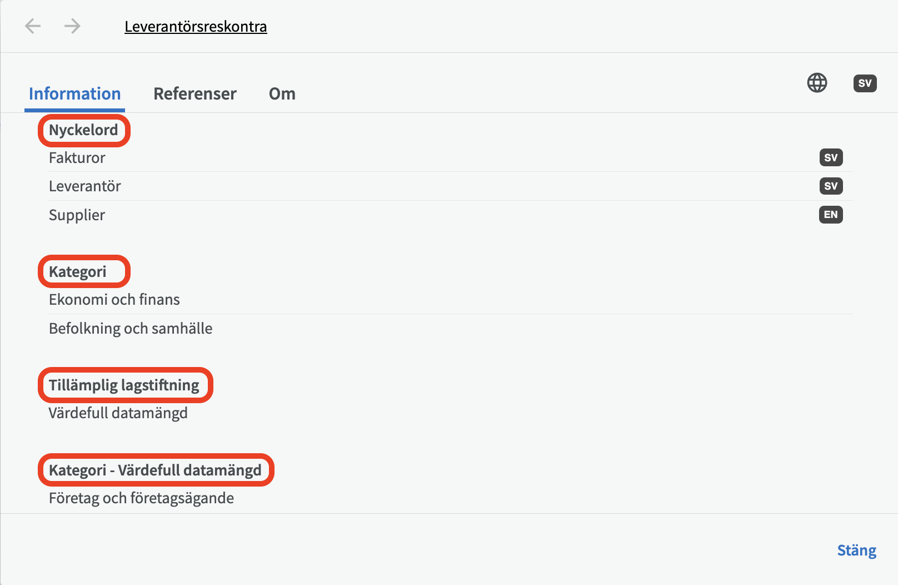The image size is (898, 585).
Task: Click the Nyckelord section heading
Action: point(83,130)
